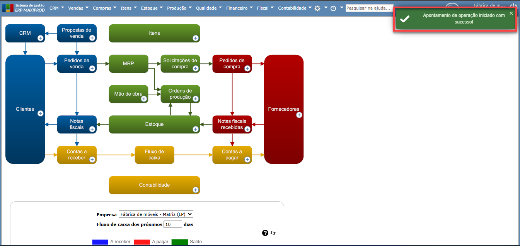
Task: Click the plus icon on CRM box
Action: pos(40,38)
